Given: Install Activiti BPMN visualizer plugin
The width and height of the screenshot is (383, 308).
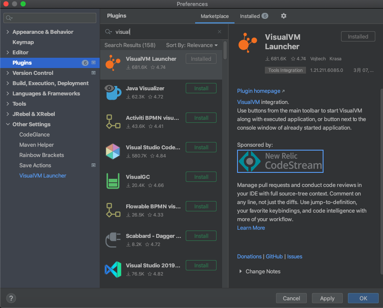Looking at the screenshot, I should (201, 118).
